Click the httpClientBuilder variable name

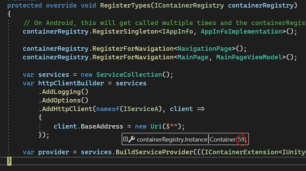71,83
